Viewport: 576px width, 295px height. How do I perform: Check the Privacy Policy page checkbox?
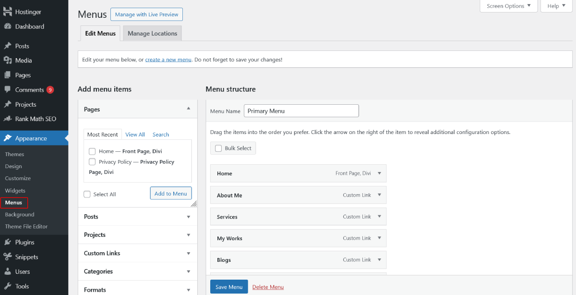pos(92,161)
